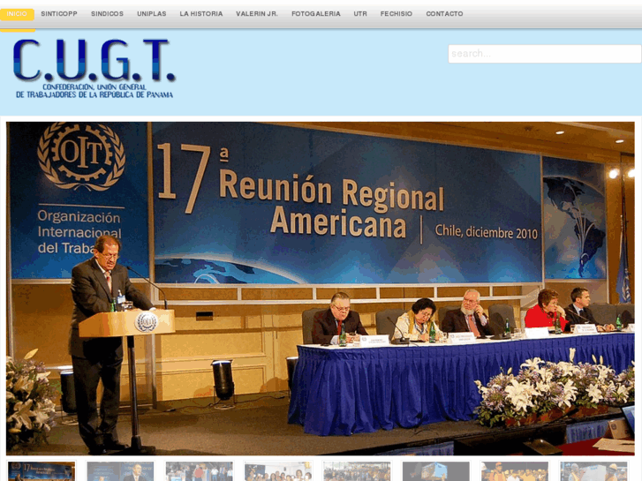Go to the SINTICOPP menu item
This screenshot has height=481, width=642.
point(59,14)
